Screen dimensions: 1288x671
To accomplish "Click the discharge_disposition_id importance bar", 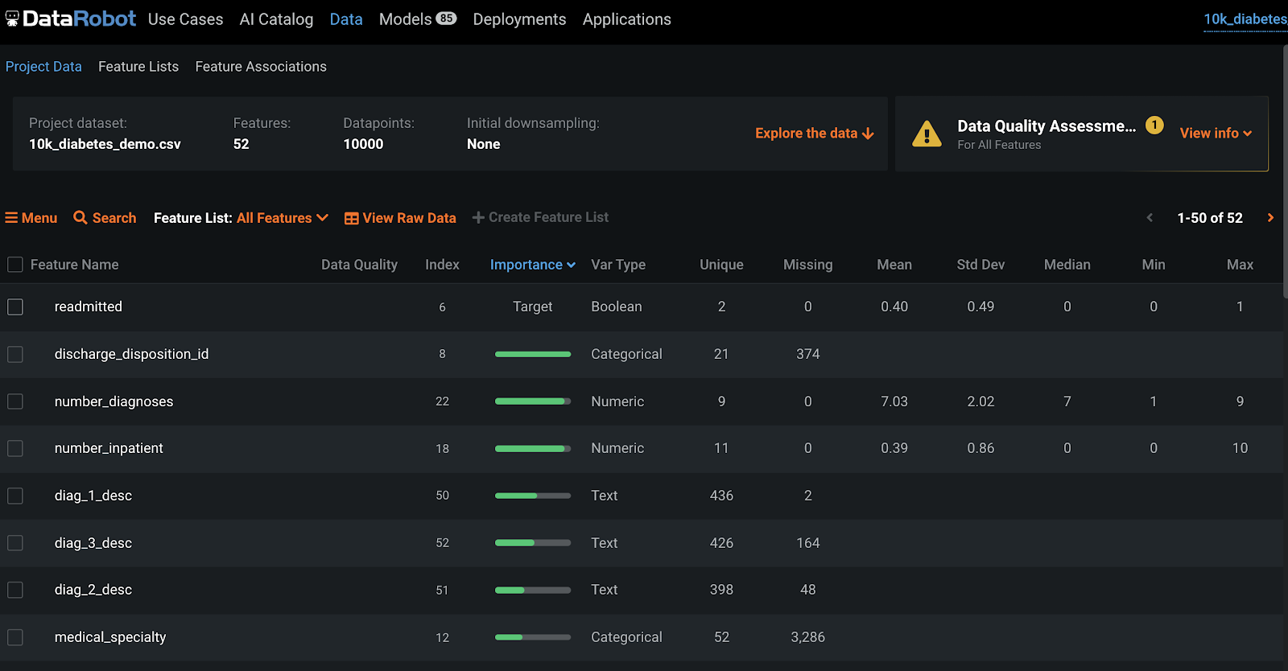I will tap(532, 354).
